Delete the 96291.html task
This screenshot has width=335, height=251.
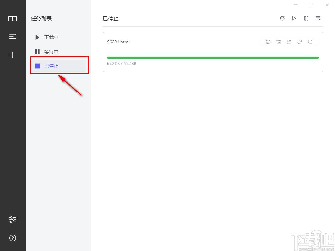pos(279,42)
